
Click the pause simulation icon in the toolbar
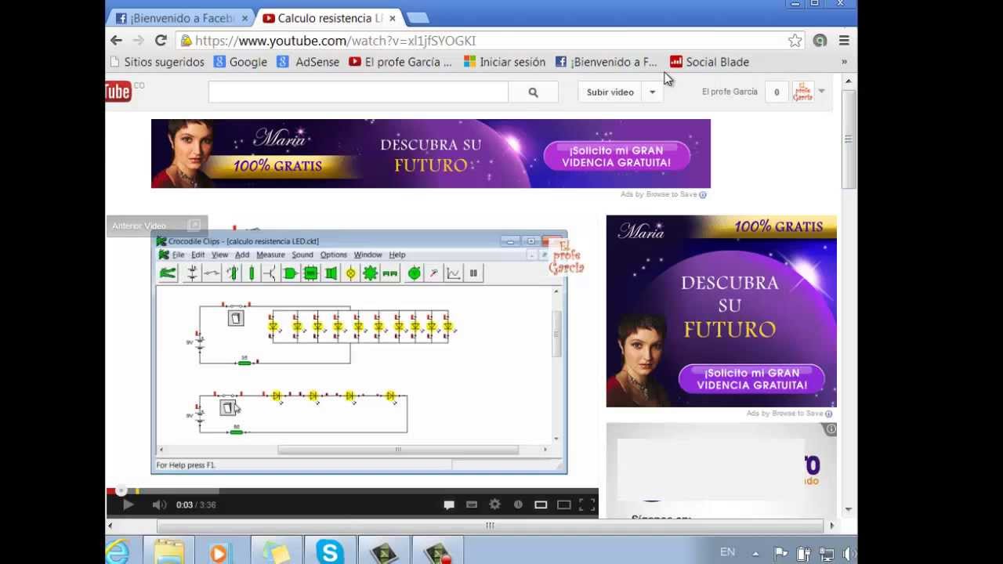[473, 273]
